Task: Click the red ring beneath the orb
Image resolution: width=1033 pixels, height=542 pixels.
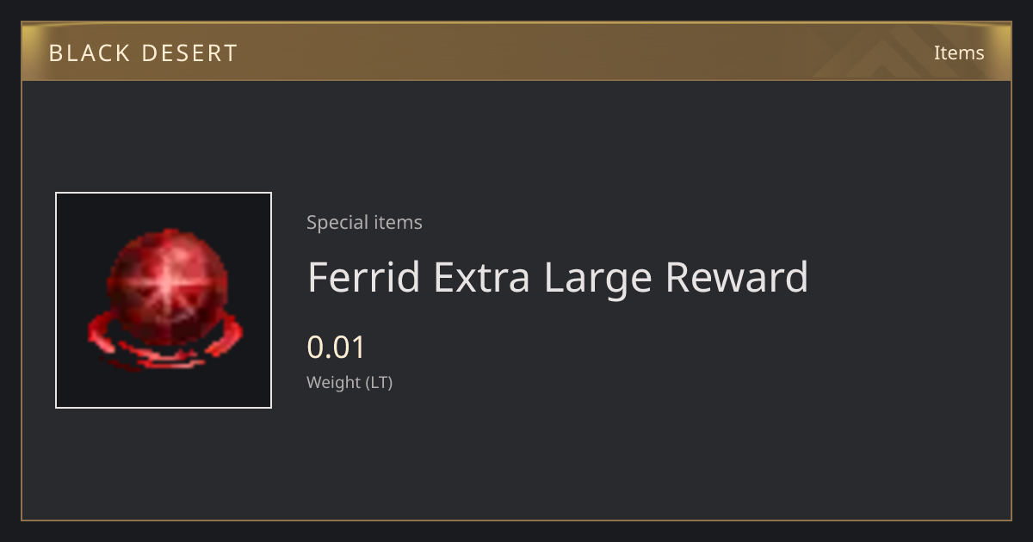Action: click(164, 342)
